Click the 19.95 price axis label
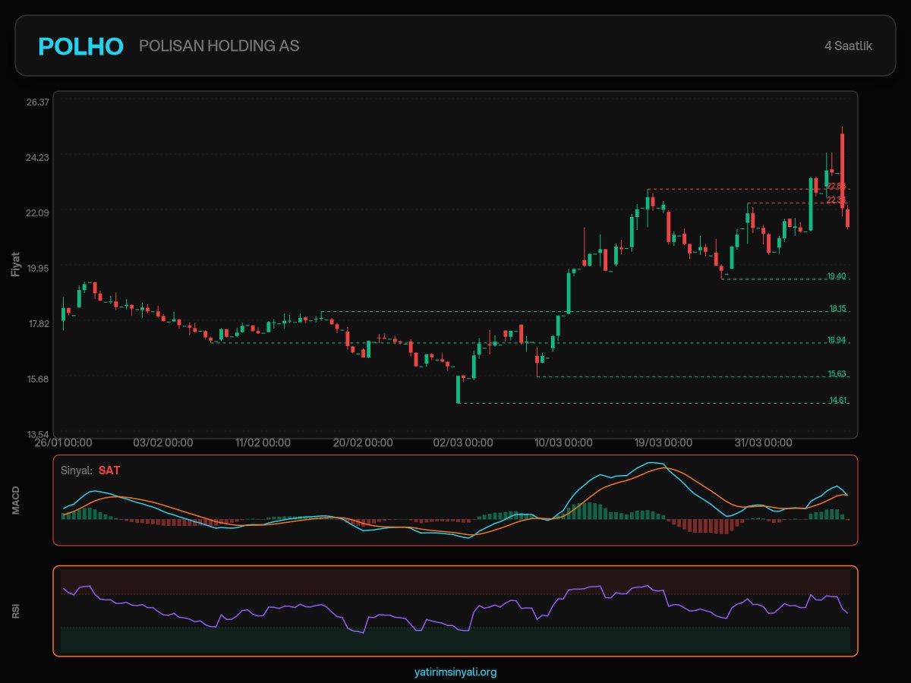This screenshot has width=911, height=683. [x=38, y=268]
